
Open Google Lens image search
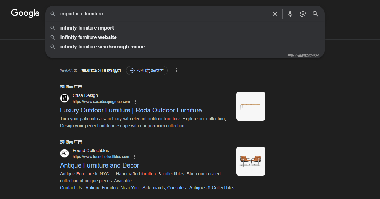tap(303, 14)
